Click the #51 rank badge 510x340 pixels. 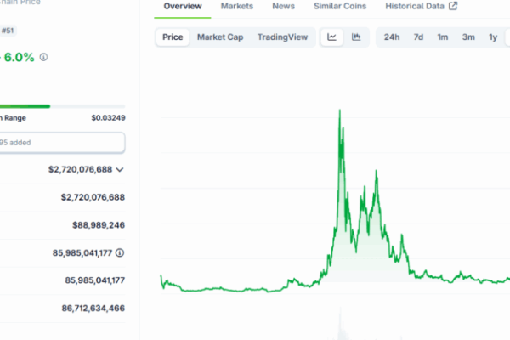point(8,31)
